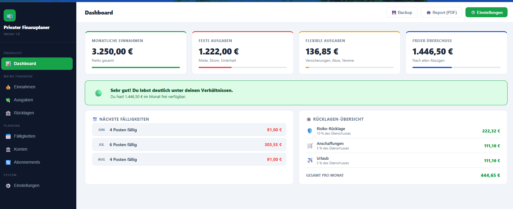Image resolution: width=513 pixels, height=209 pixels.
Task: Click the Feste Ausgaben card
Action: point(243,53)
